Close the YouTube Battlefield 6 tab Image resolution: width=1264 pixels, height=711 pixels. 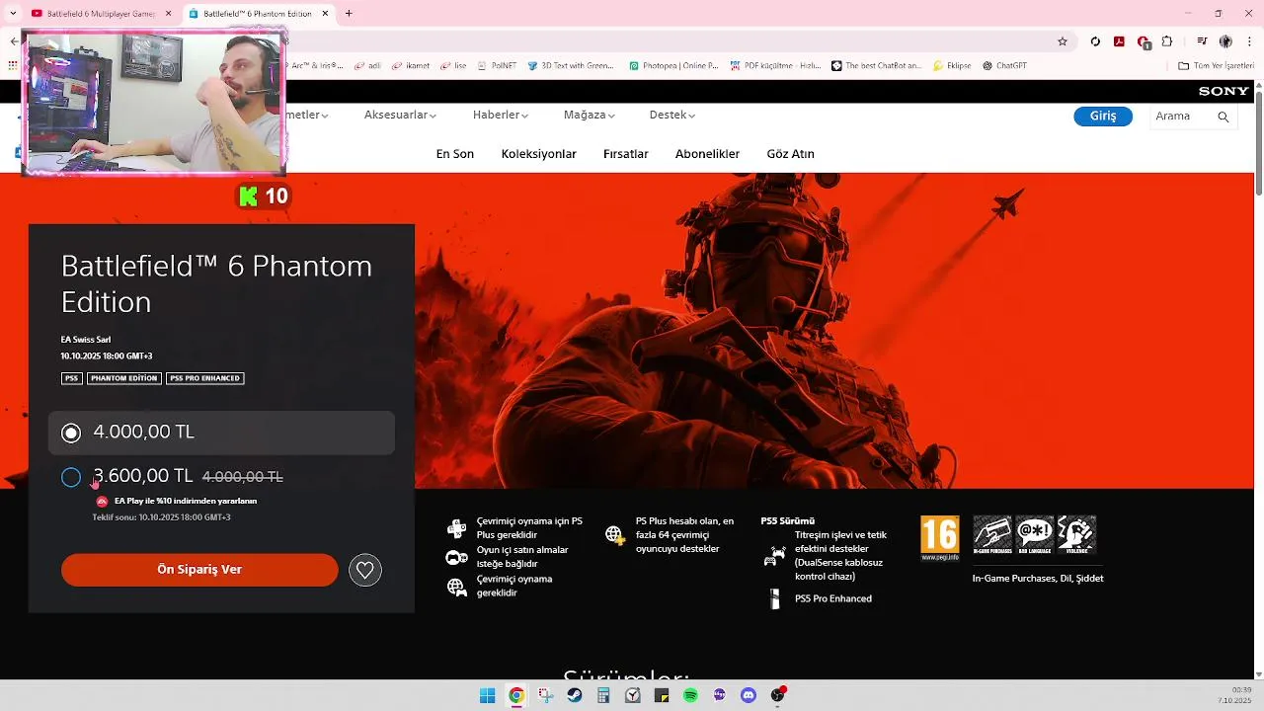click(168, 14)
